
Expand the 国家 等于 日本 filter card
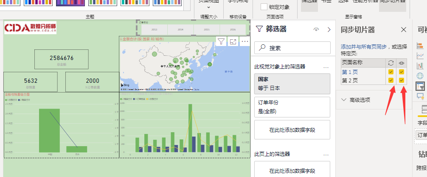[x=292, y=84]
